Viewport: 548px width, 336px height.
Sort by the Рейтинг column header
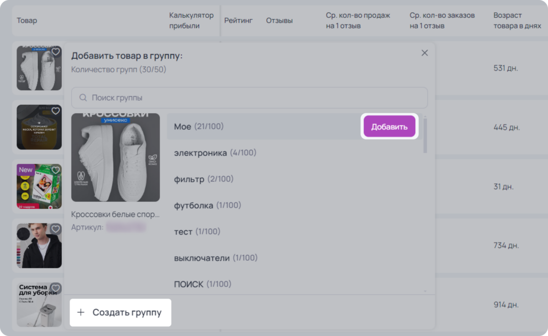[x=238, y=21]
